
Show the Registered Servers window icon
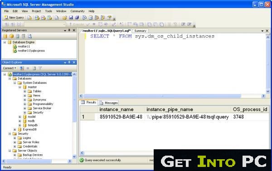pos(84,18)
